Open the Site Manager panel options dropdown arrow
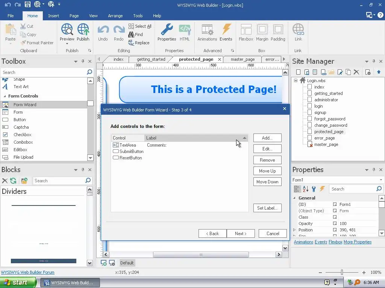 (x=367, y=61)
